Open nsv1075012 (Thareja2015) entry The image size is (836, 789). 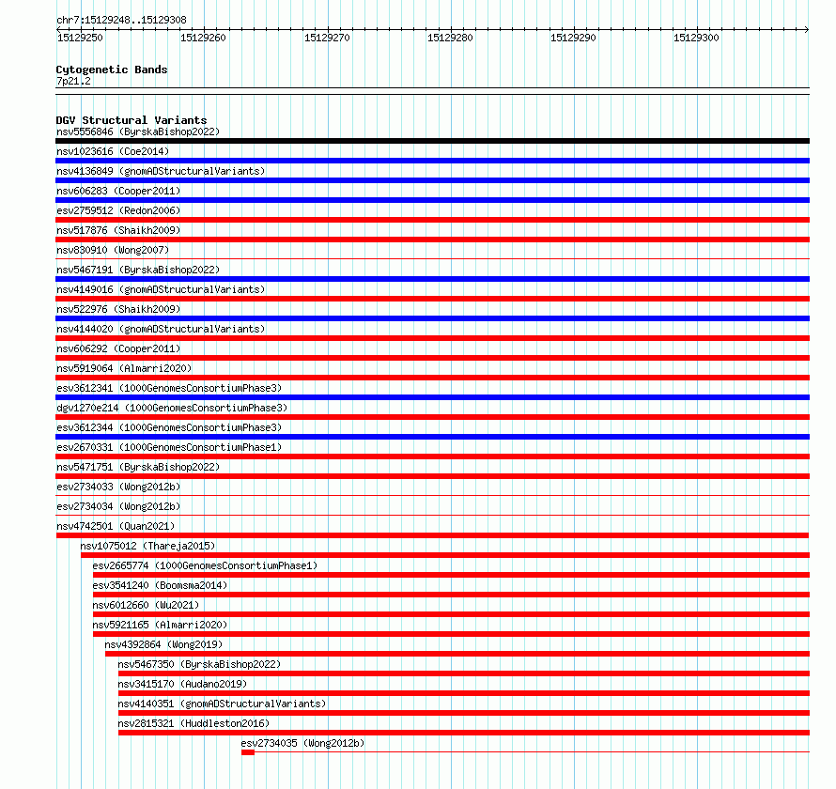pos(147,546)
